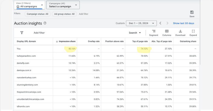Click 11.65% impression share for turkeyanaclinic.com
This screenshot has height=111, width=213.
click(72, 56)
